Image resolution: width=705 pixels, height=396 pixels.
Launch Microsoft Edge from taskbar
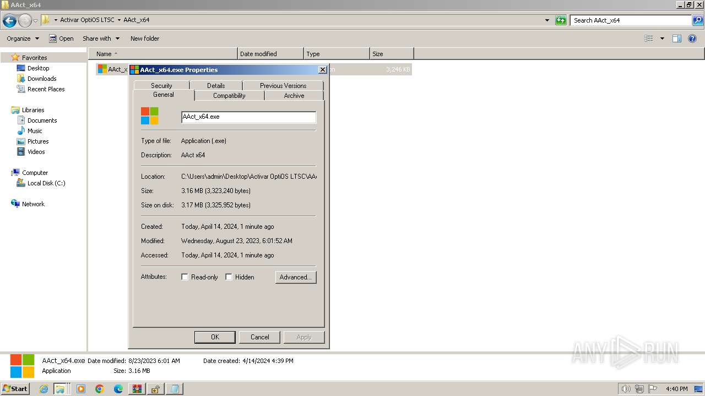118,389
